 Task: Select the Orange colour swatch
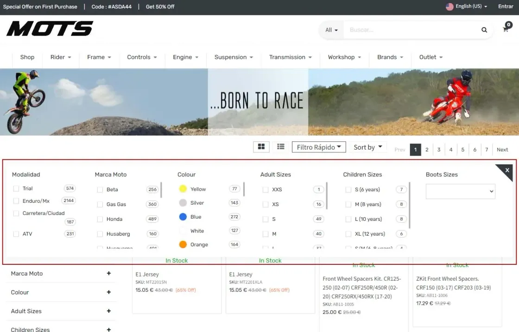click(x=183, y=244)
